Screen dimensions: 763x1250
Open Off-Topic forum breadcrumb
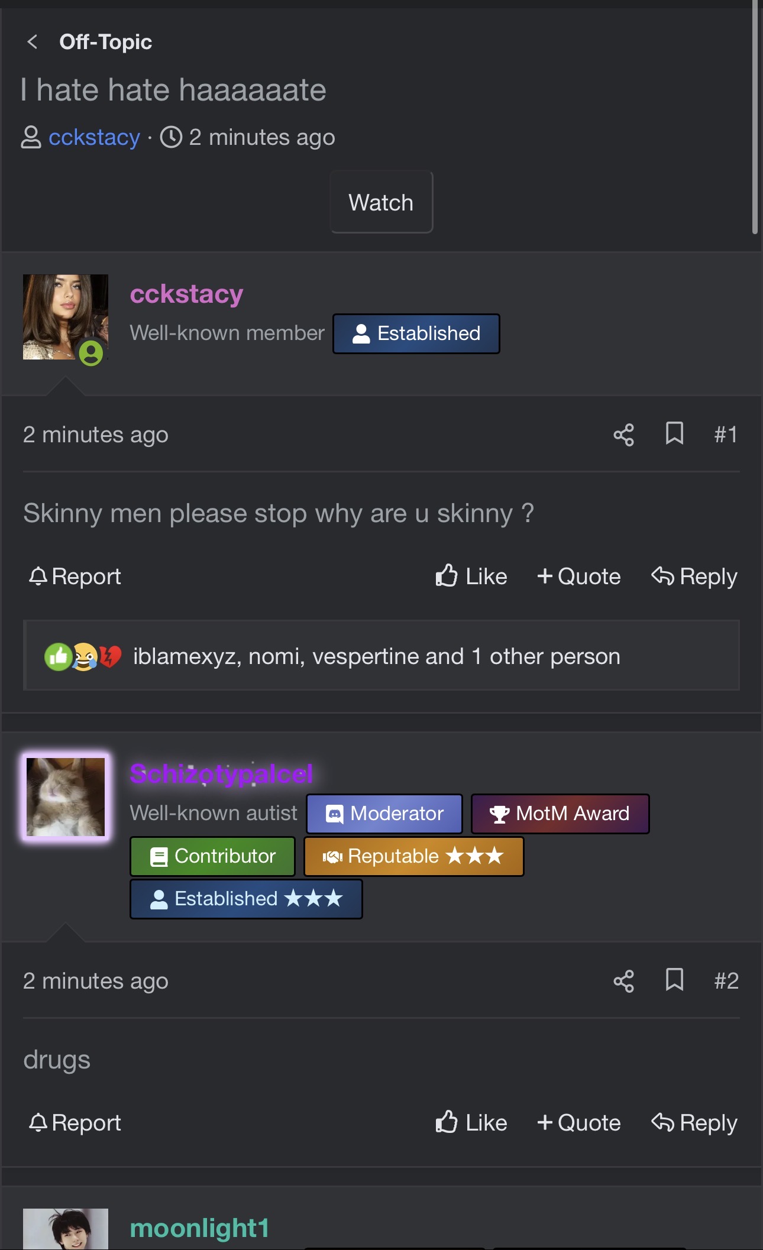click(105, 42)
